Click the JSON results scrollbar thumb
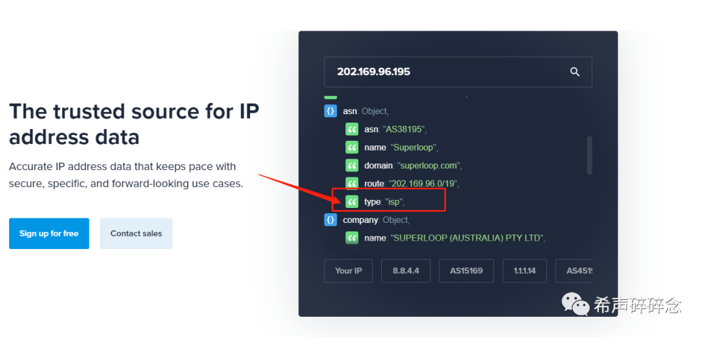Viewport: 705px width, 337px height. (x=589, y=155)
